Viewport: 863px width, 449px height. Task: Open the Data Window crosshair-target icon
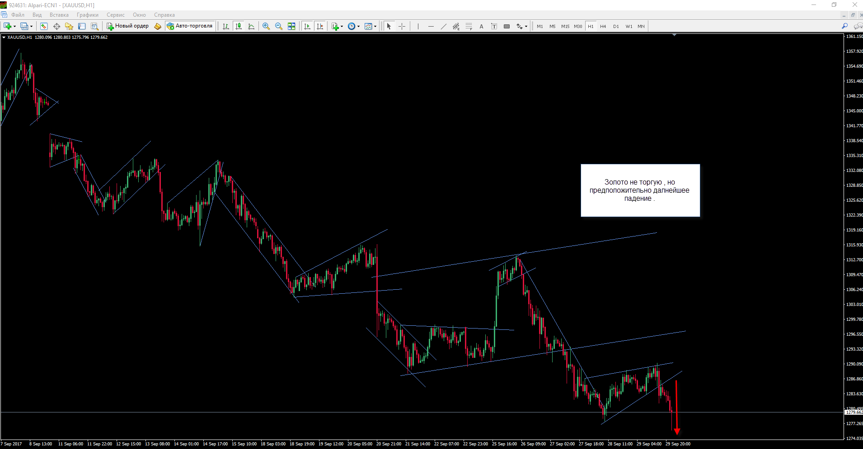click(x=56, y=26)
